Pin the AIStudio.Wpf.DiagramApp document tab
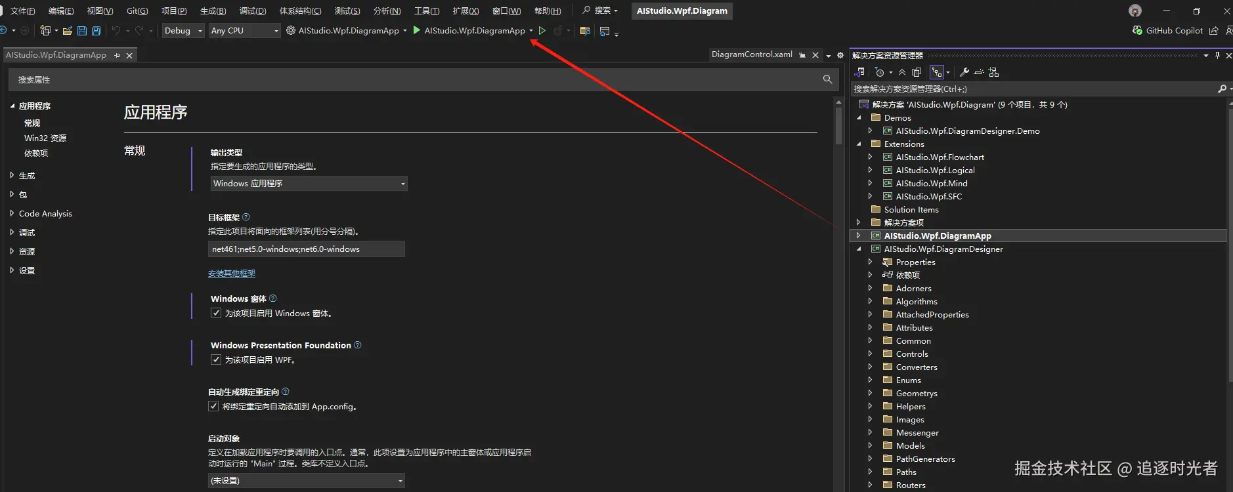The width and height of the screenshot is (1233, 492). [x=117, y=56]
